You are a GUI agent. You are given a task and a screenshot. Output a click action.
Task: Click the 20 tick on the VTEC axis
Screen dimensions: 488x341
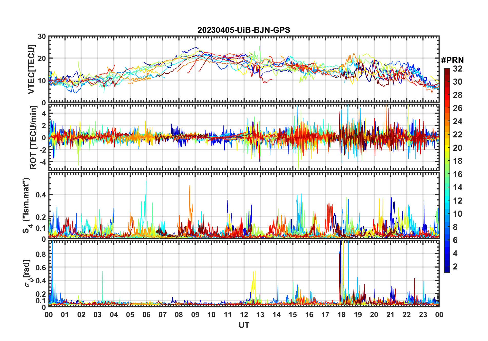coord(42,58)
